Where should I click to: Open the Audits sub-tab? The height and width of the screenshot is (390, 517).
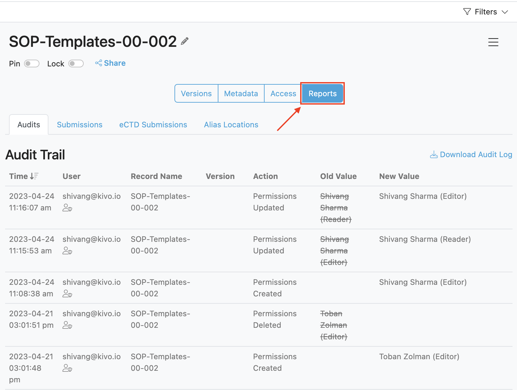coord(29,125)
